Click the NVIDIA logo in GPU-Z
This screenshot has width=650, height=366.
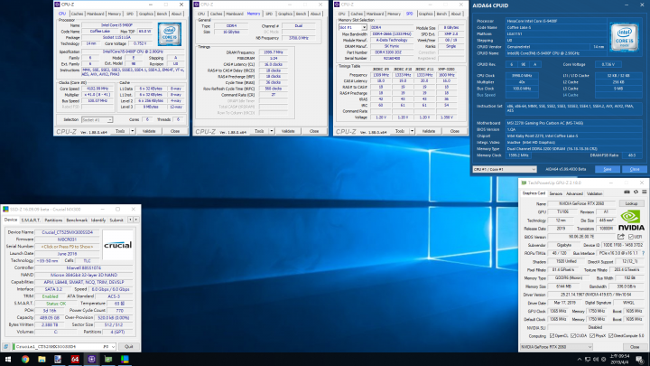pyautogui.click(x=631, y=221)
